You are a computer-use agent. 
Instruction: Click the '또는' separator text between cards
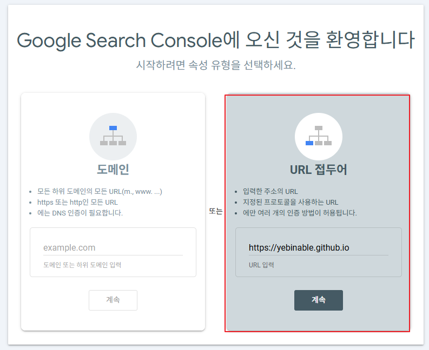point(215,211)
